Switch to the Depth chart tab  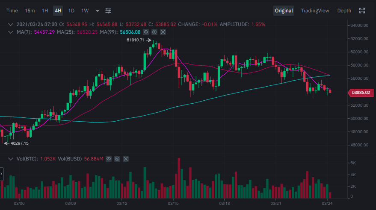[x=344, y=11]
